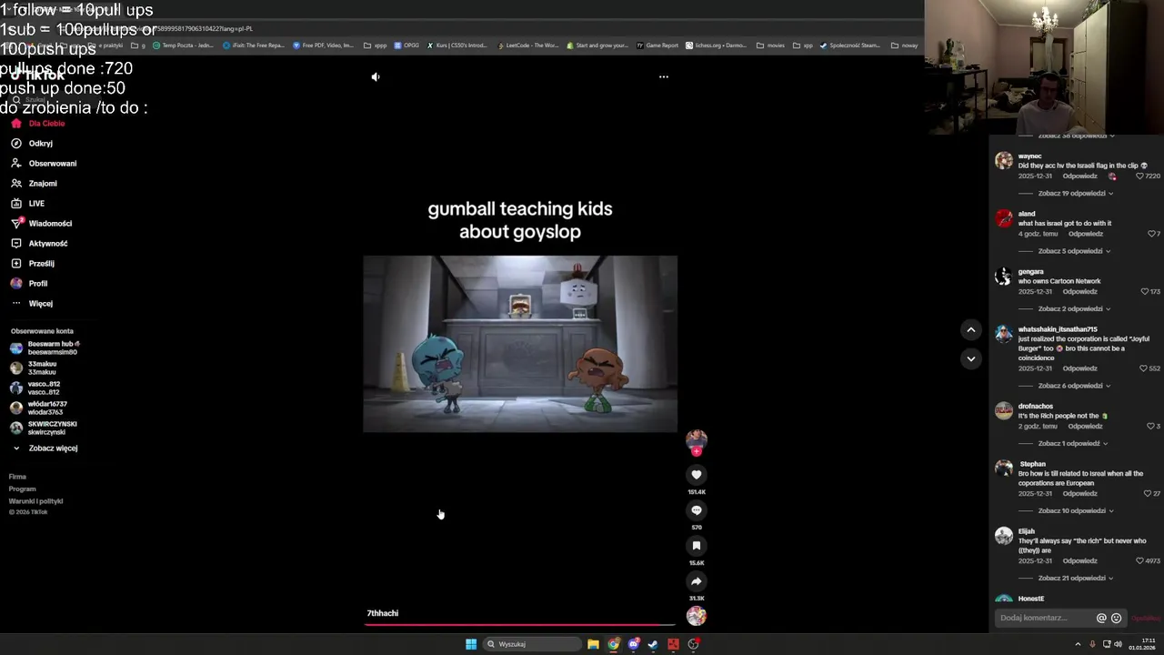Open Steam from the taskbar
The image size is (1164, 655).
click(653, 644)
